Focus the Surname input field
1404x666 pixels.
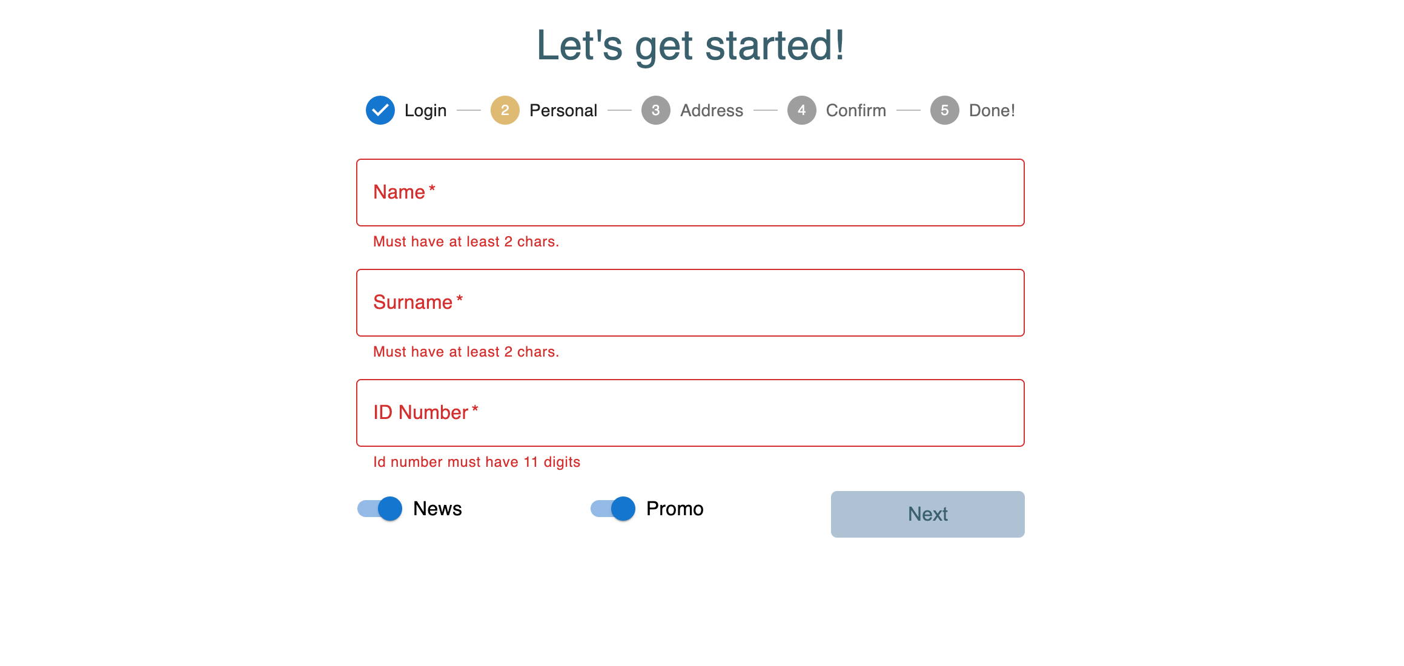(690, 303)
